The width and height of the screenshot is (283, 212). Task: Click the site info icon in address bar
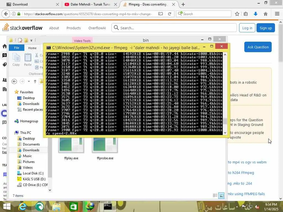14,14
